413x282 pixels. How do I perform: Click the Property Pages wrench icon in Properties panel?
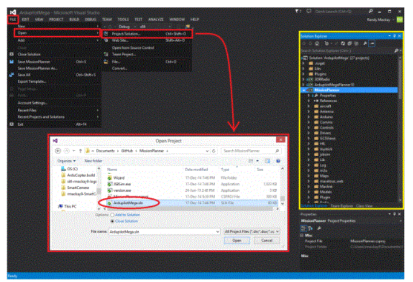click(319, 229)
